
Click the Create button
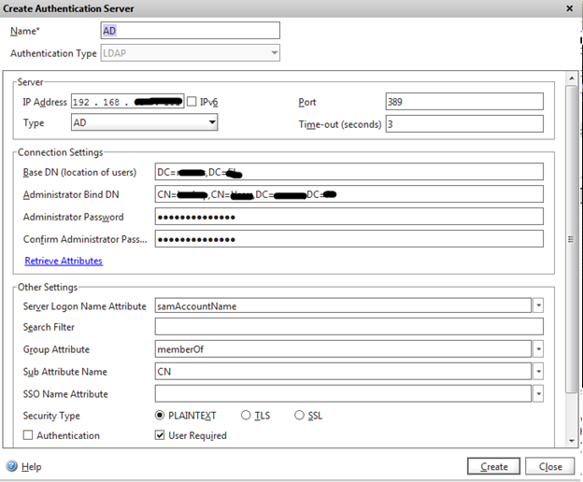[493, 466]
